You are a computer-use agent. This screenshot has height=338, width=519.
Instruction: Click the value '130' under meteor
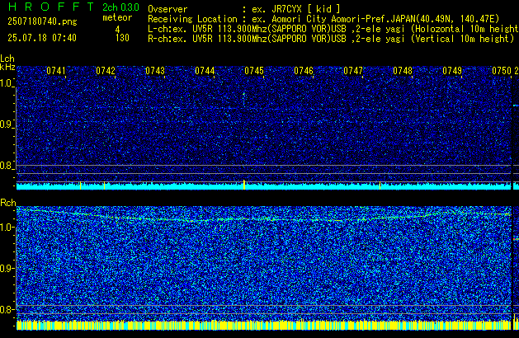pyautogui.click(x=122, y=38)
